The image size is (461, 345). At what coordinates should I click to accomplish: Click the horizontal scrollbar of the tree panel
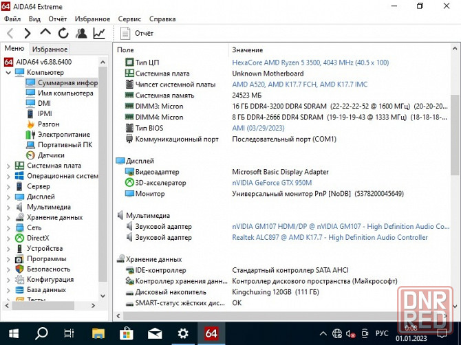[43, 306]
